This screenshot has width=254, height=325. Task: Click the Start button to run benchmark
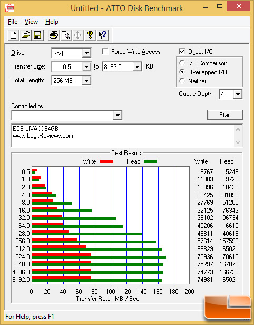click(225, 115)
